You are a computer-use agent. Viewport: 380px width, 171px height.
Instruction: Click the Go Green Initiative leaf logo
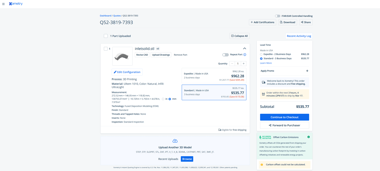[265, 137]
